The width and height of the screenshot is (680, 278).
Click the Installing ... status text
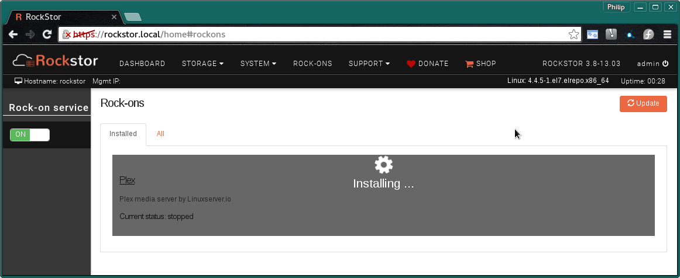(x=383, y=183)
